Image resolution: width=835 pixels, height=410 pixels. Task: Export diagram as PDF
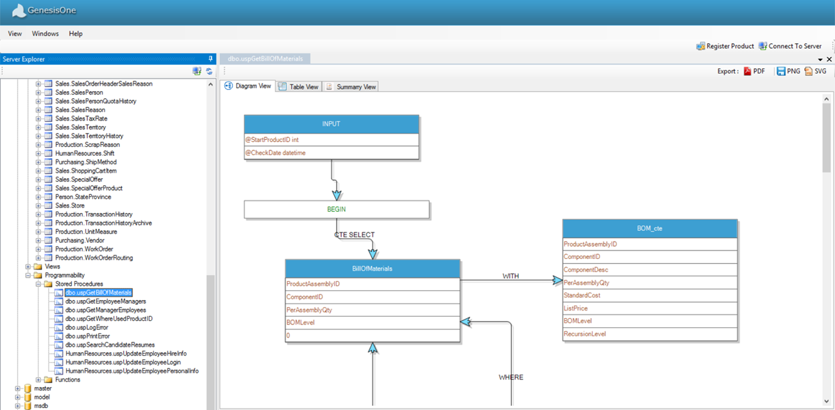tap(754, 71)
